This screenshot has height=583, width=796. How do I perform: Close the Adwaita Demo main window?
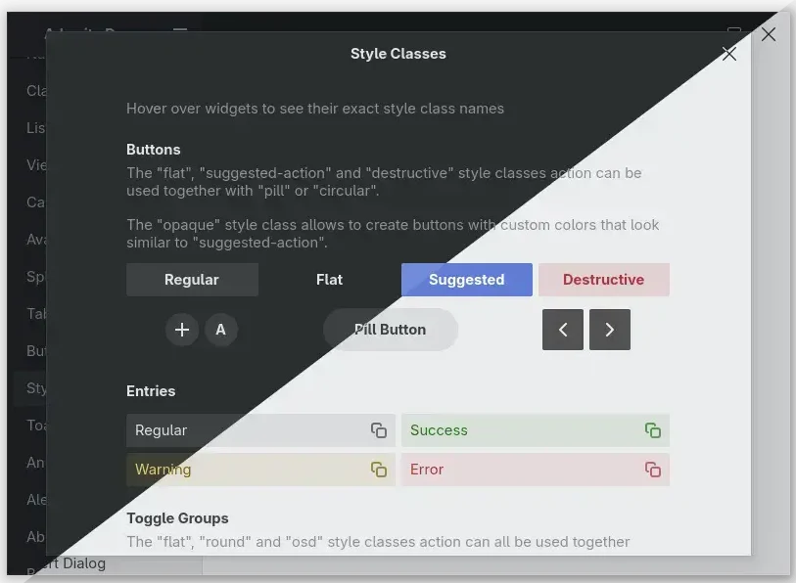coord(769,34)
